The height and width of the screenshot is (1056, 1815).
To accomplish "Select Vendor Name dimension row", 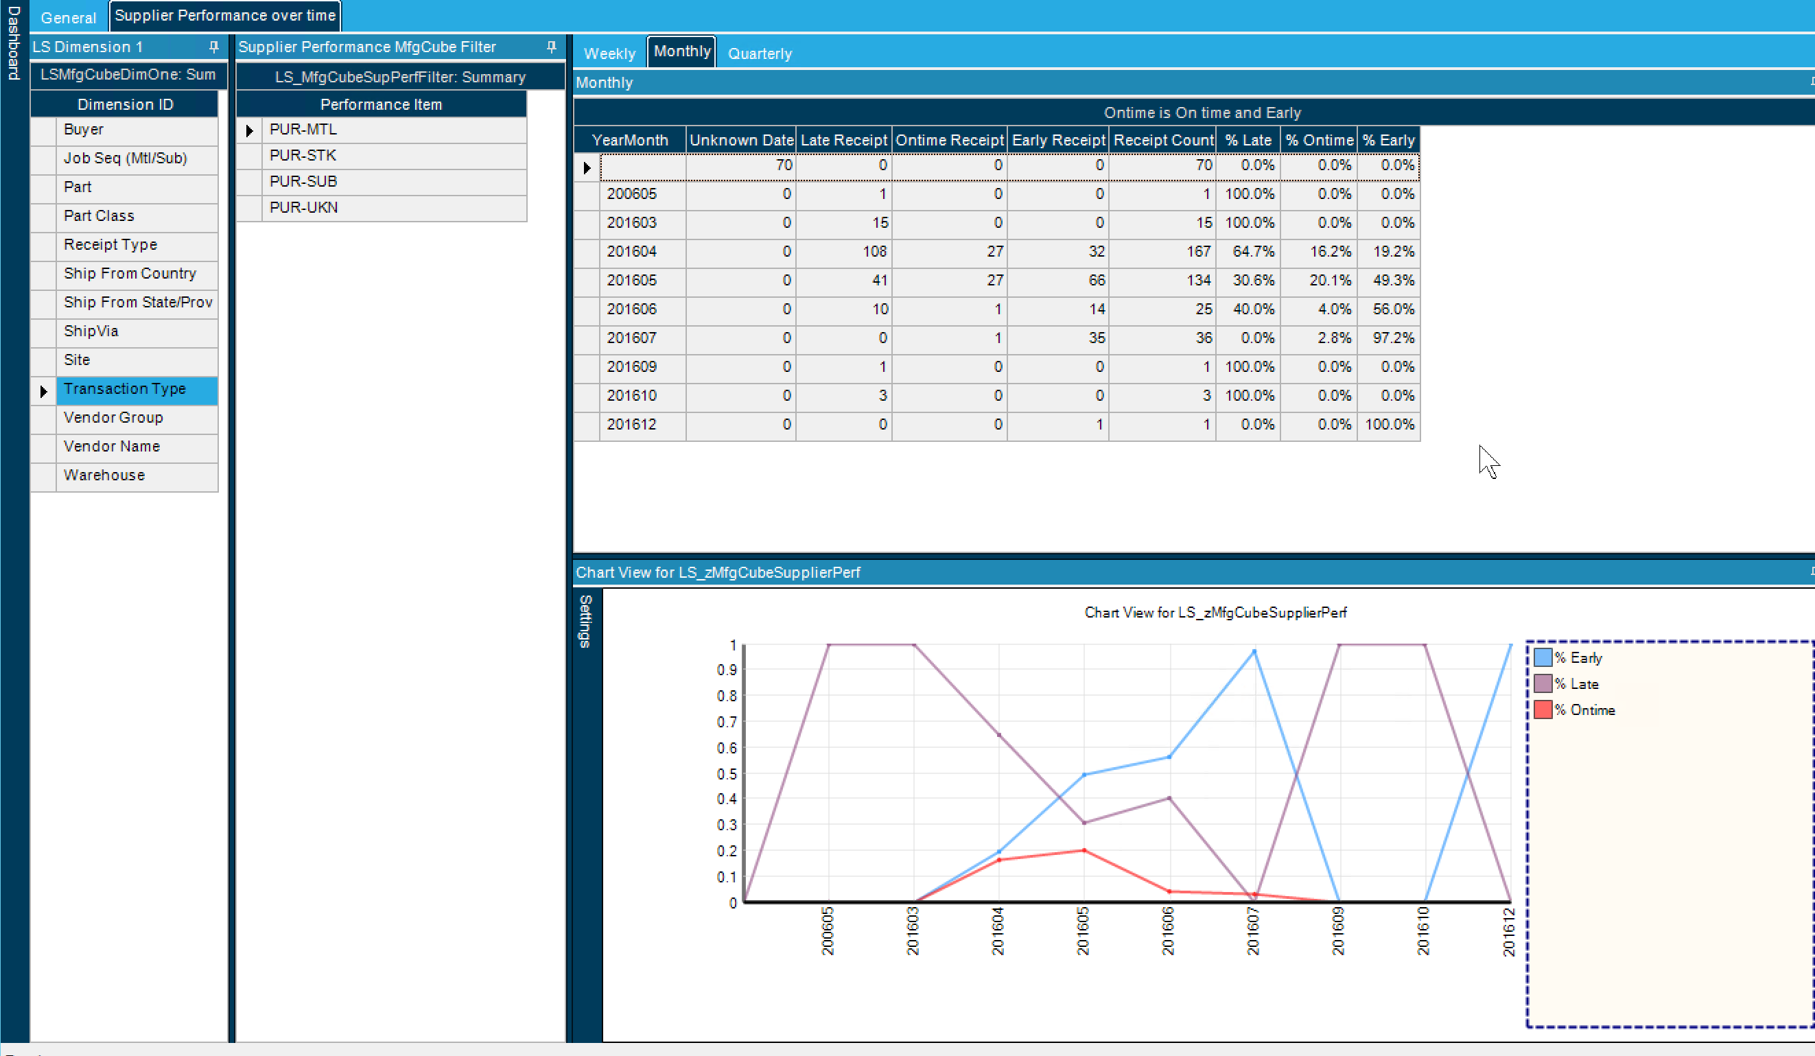I will 112,447.
